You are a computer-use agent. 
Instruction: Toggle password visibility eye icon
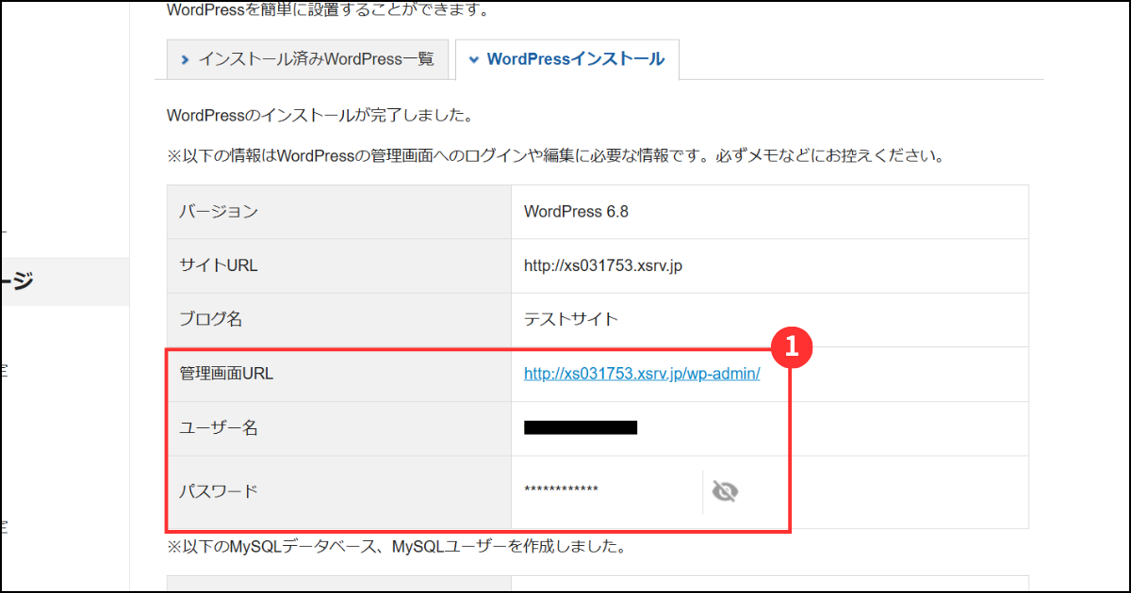[x=724, y=491]
